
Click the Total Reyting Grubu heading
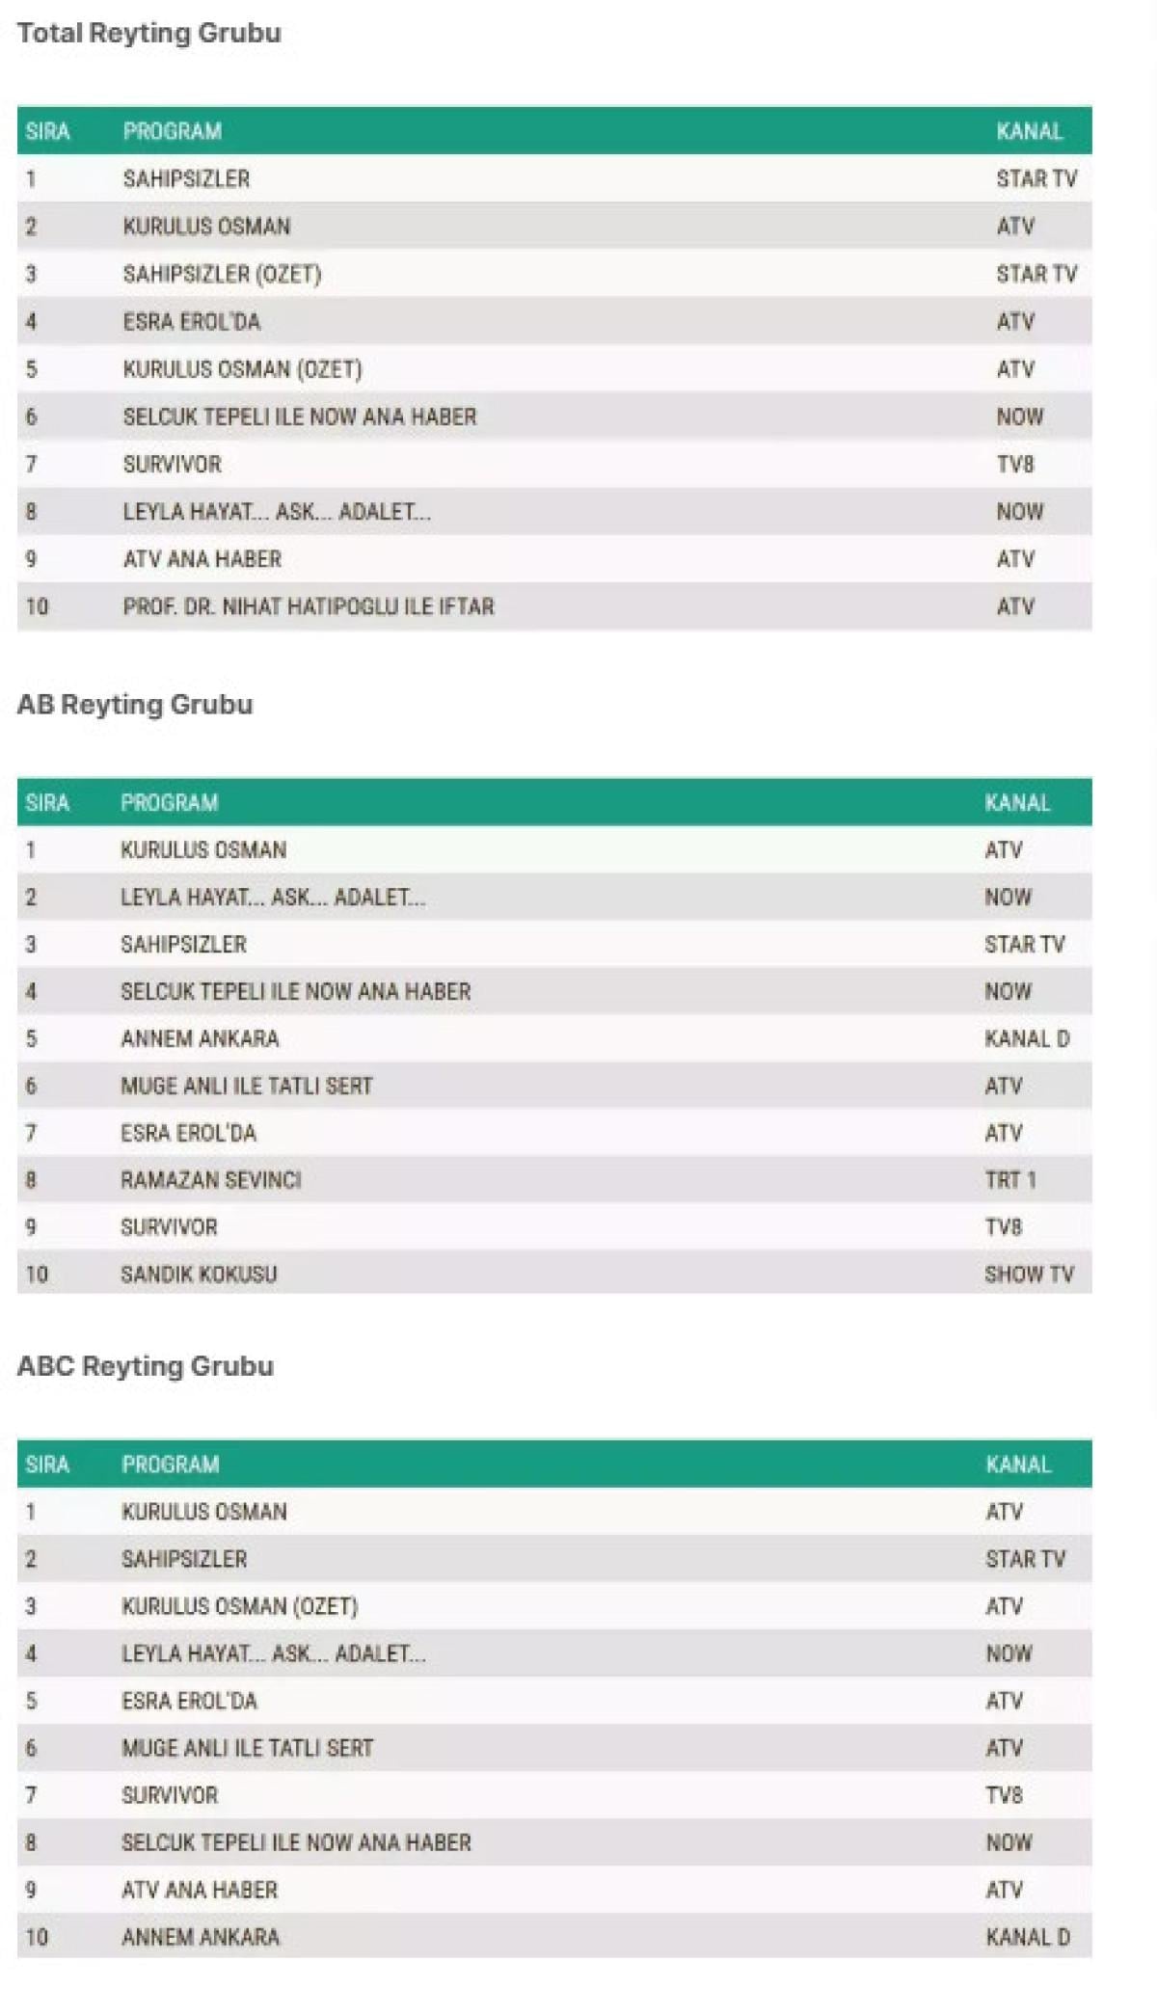(149, 33)
